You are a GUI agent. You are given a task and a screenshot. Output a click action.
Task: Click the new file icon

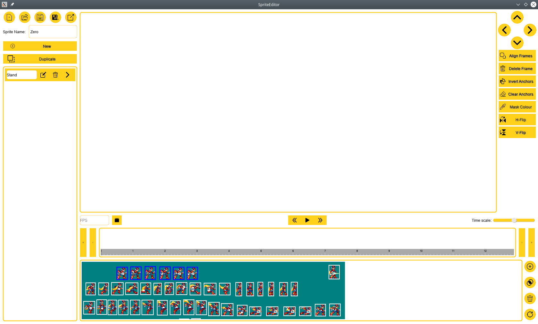coord(9,17)
